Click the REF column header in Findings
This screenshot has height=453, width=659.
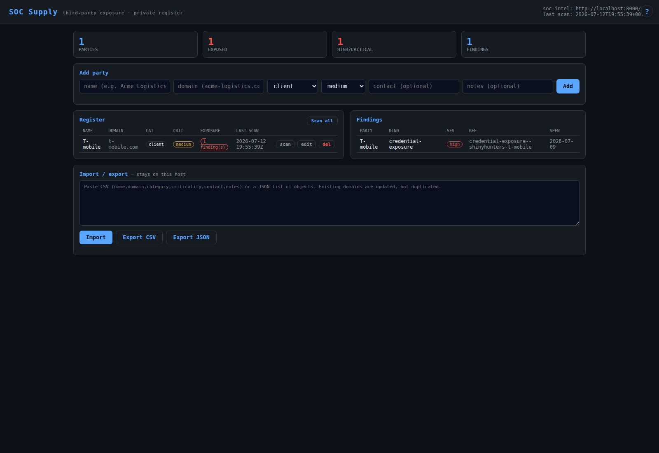click(x=473, y=131)
